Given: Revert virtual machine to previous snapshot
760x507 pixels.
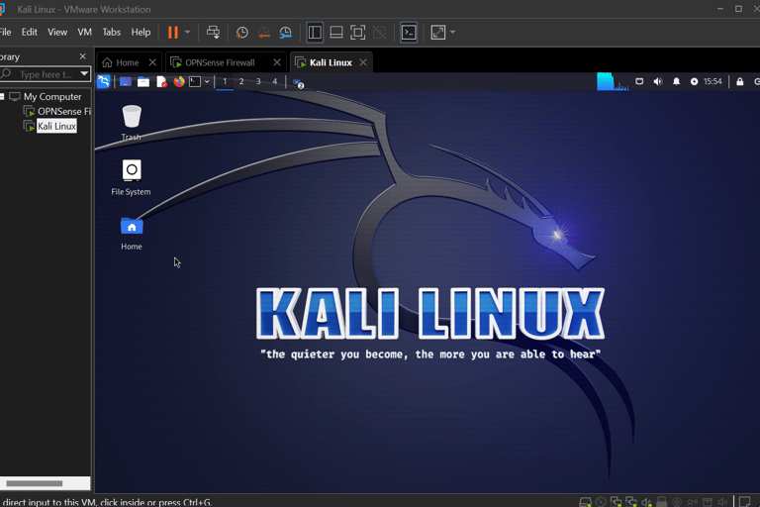Looking at the screenshot, I should (x=263, y=33).
